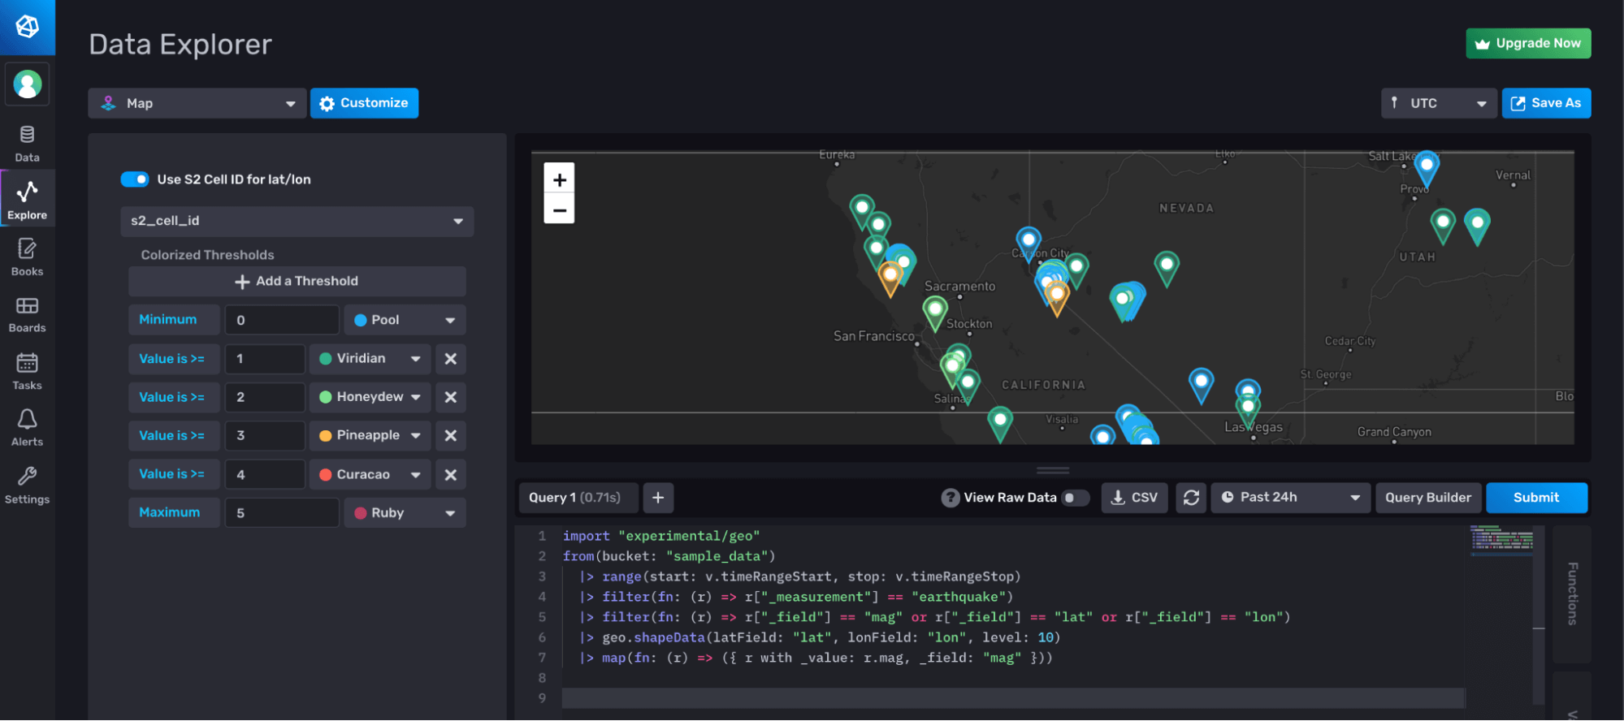
Task: Open the Data section in sidebar
Action: [x=27, y=143]
